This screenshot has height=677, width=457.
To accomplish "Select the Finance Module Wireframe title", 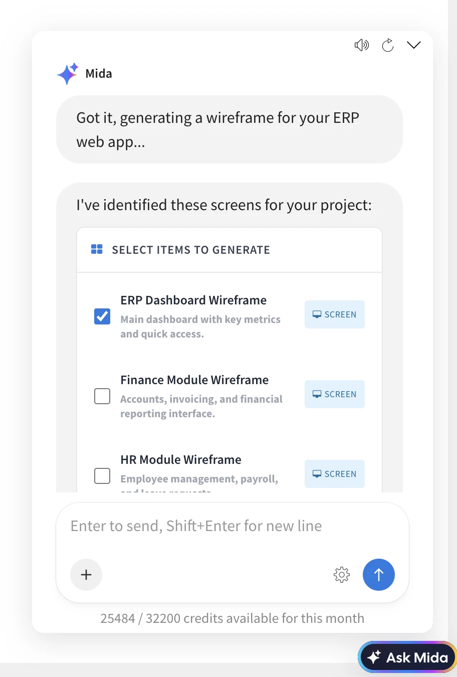I will pyautogui.click(x=194, y=380).
